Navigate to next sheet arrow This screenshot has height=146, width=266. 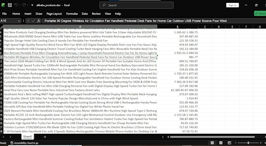(x=10, y=137)
